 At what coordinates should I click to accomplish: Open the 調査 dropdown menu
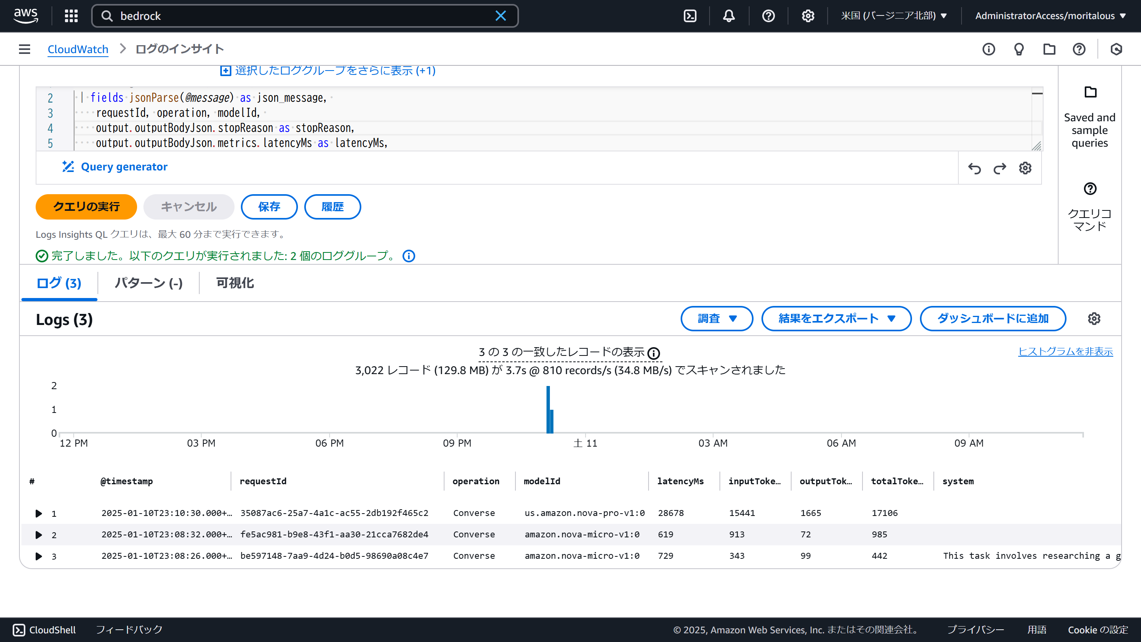point(716,319)
